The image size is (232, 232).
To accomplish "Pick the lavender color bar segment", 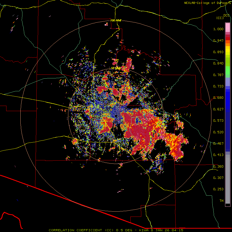I will pos(228,82).
